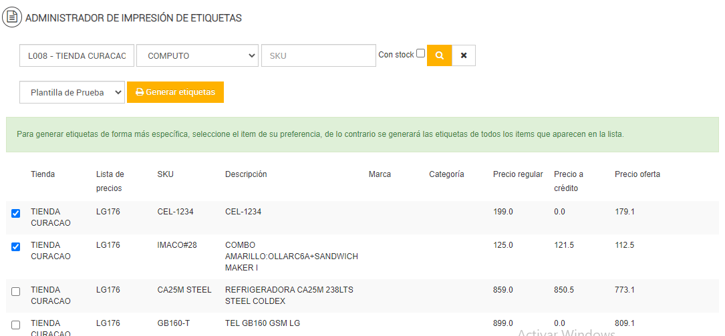Click the Precio oferta column header
Screen dimensions: 725x336
click(637, 174)
